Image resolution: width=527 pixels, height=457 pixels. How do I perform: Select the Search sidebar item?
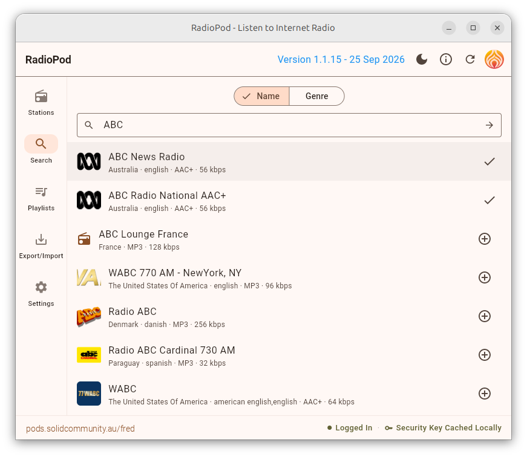pyautogui.click(x=41, y=151)
